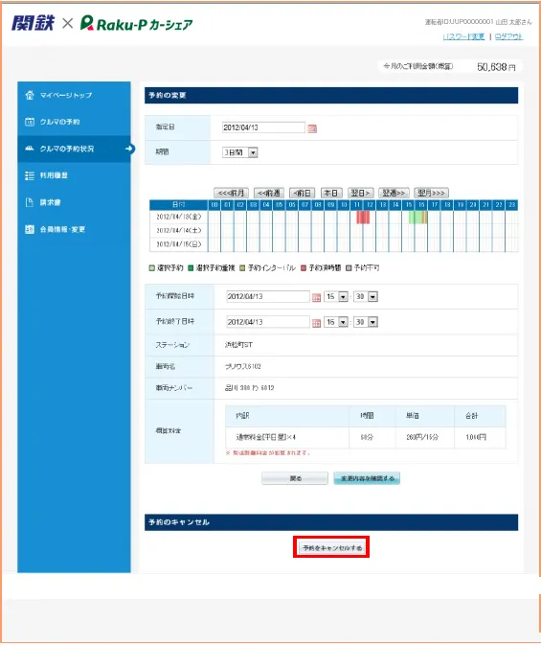Image resolution: width=541 pixels, height=645 pixels.
Task: Click the document icon beside 請求書
Action: click(30, 202)
